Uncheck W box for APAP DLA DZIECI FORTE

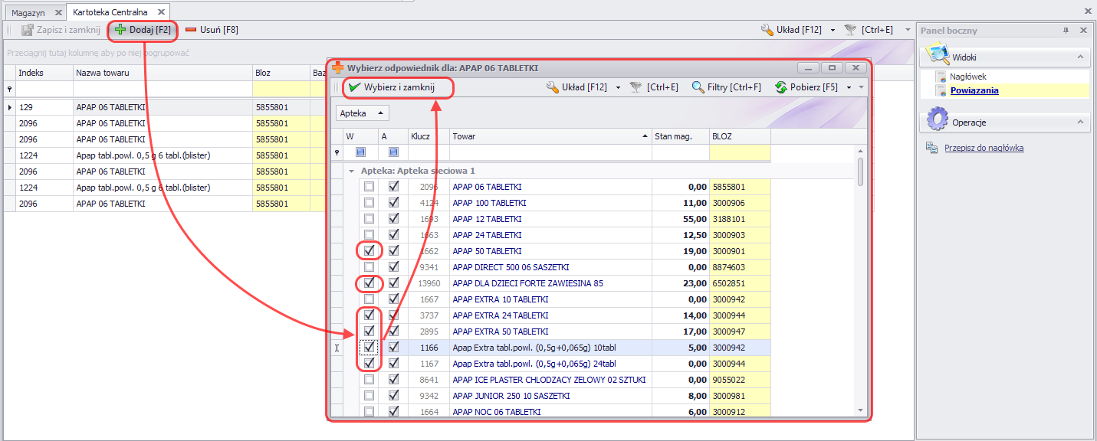pyautogui.click(x=369, y=283)
